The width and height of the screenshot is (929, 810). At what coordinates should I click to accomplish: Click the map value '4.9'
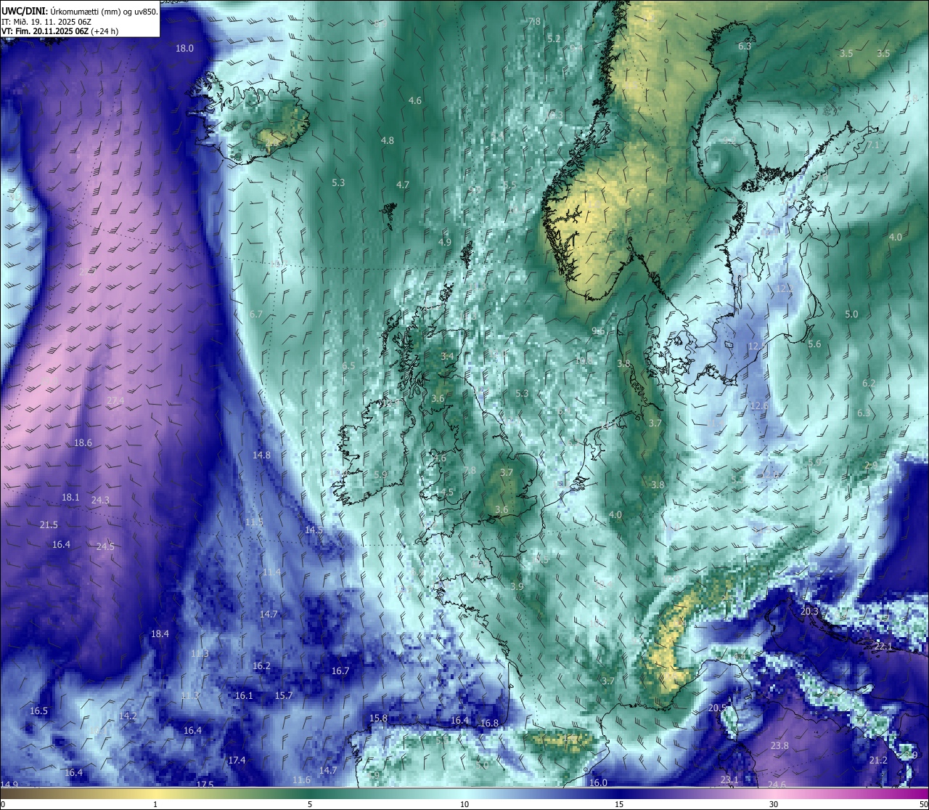[445, 243]
